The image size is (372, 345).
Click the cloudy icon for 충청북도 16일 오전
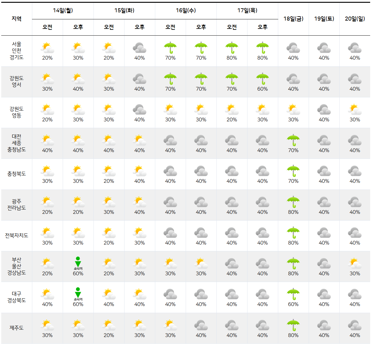click(x=170, y=171)
